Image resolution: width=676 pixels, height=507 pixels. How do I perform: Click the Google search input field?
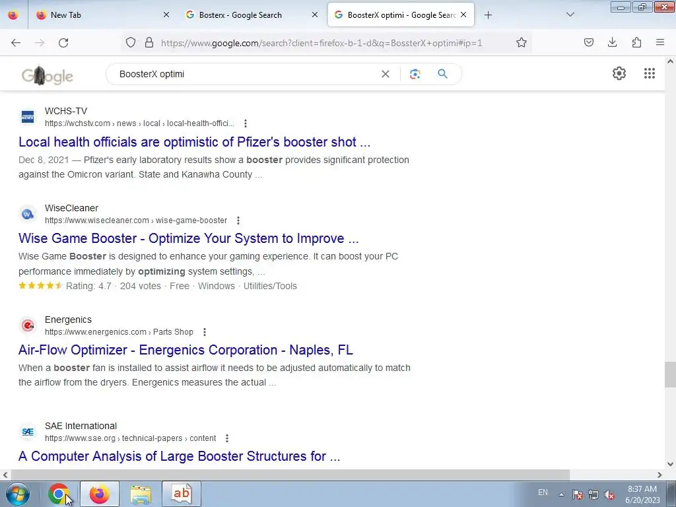247,74
